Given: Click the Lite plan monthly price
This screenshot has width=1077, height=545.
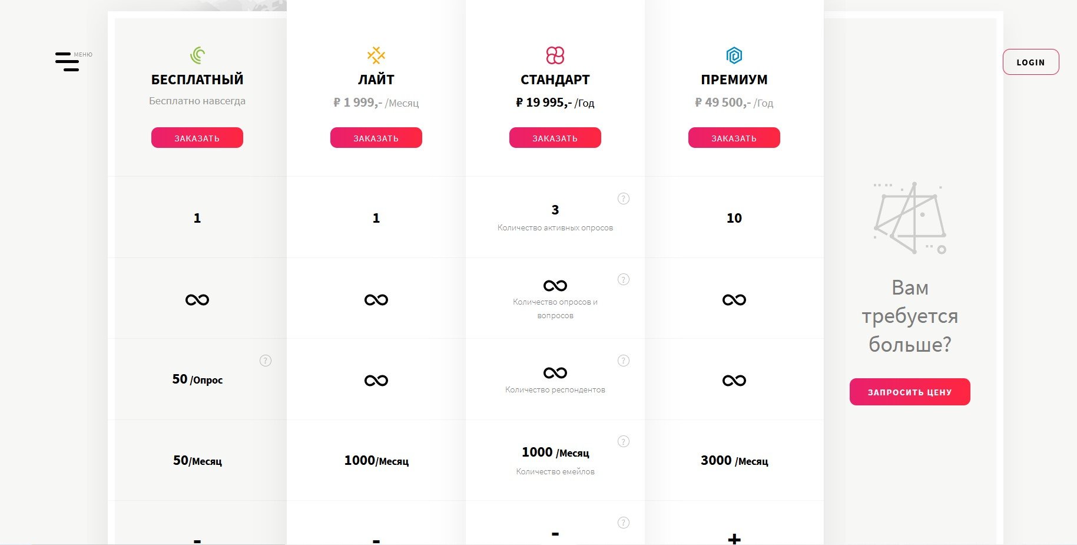Looking at the screenshot, I should point(376,103).
